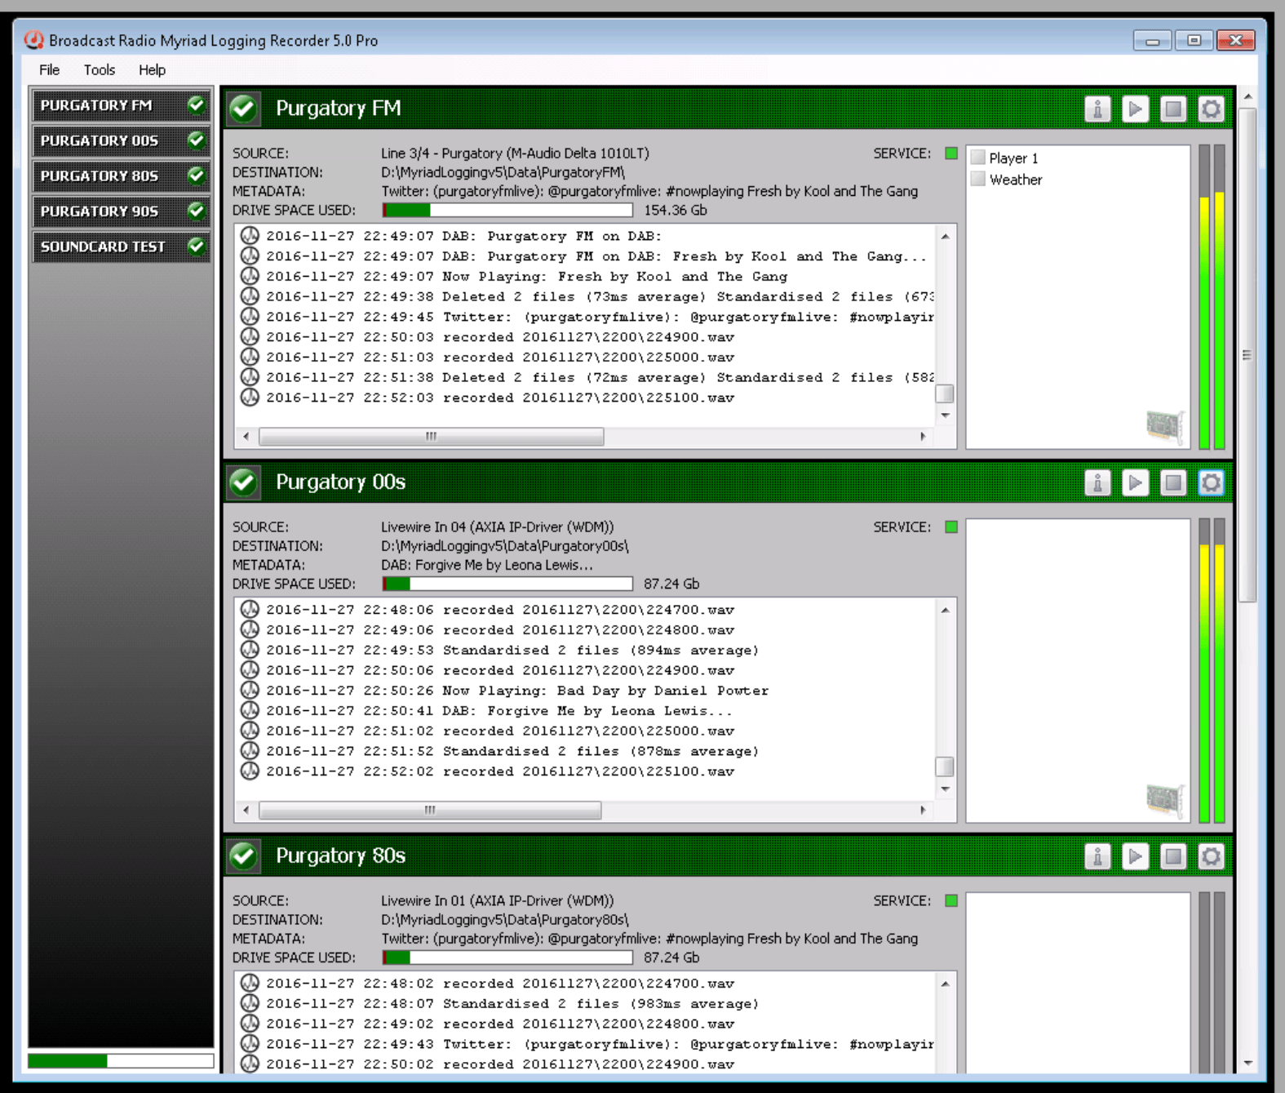Tick the Weather checkbox
The image size is (1285, 1093).
[978, 180]
